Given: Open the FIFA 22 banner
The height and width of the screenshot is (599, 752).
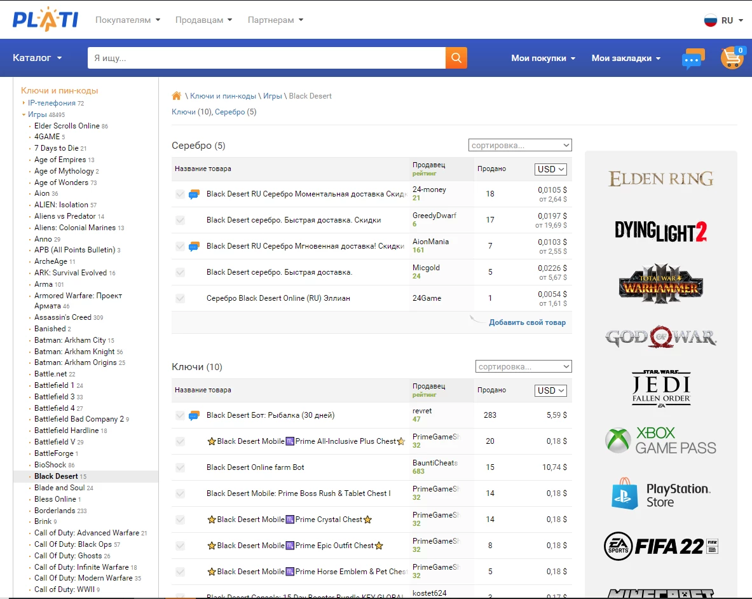Looking at the screenshot, I should click(x=661, y=546).
